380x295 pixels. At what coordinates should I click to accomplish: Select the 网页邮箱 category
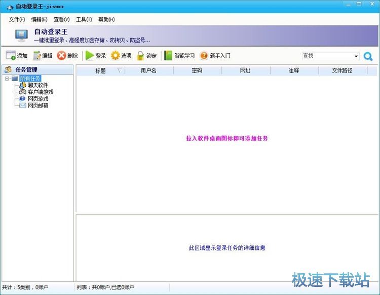click(38, 105)
